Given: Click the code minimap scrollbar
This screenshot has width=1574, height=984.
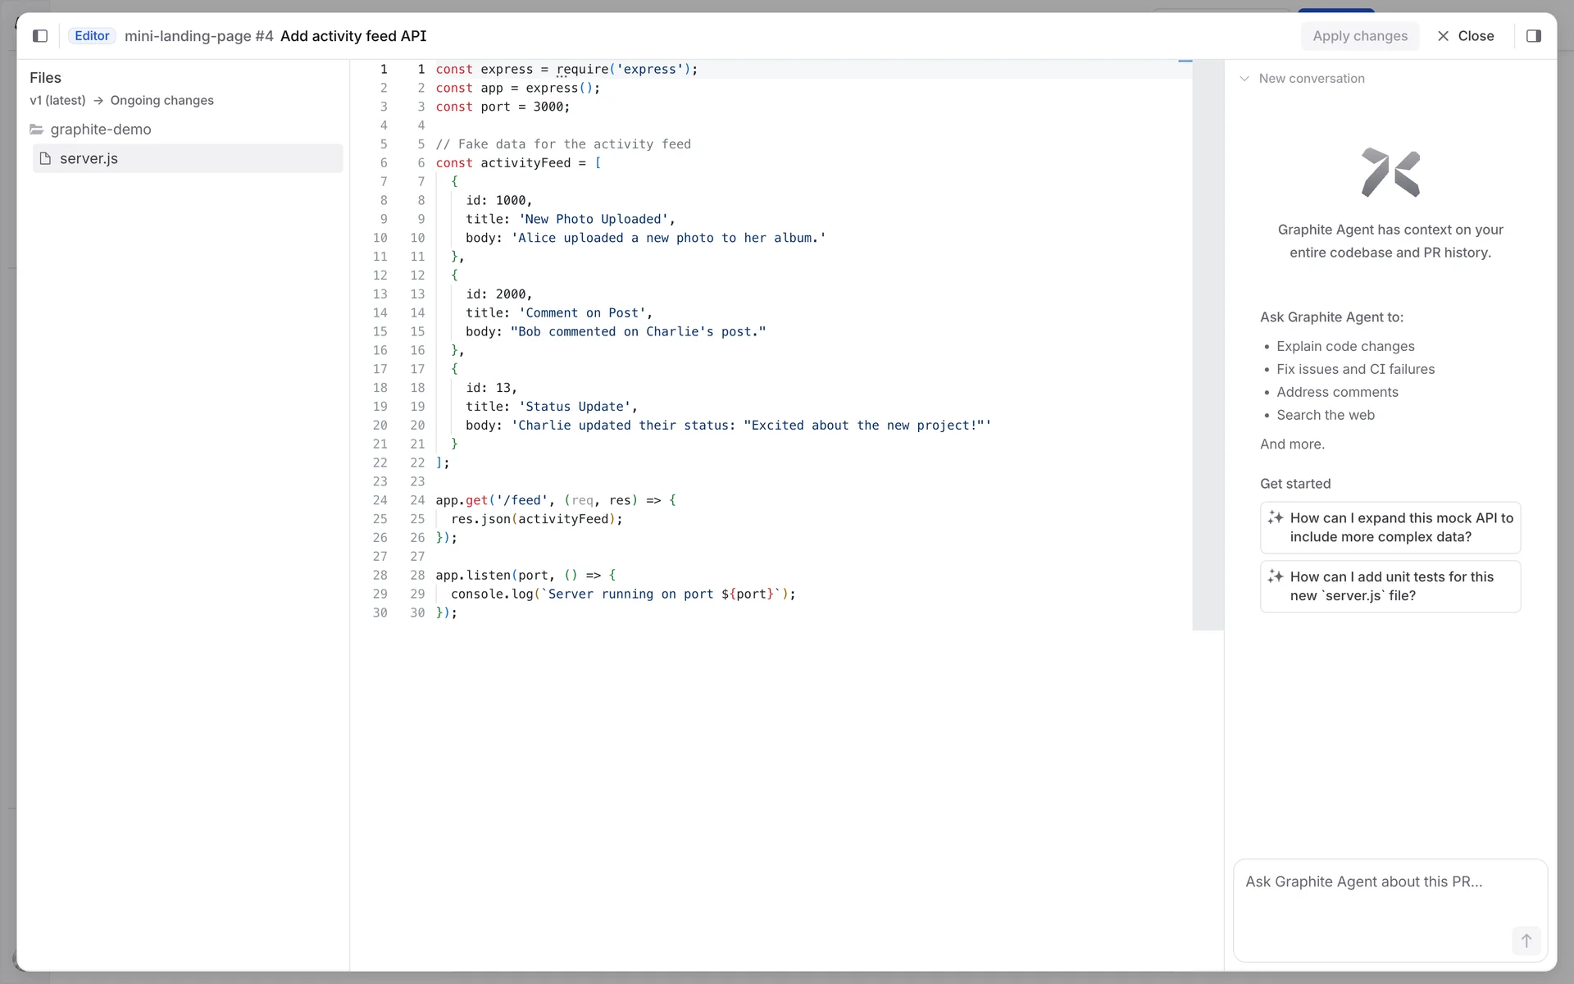Looking at the screenshot, I should pyautogui.click(x=1207, y=344).
